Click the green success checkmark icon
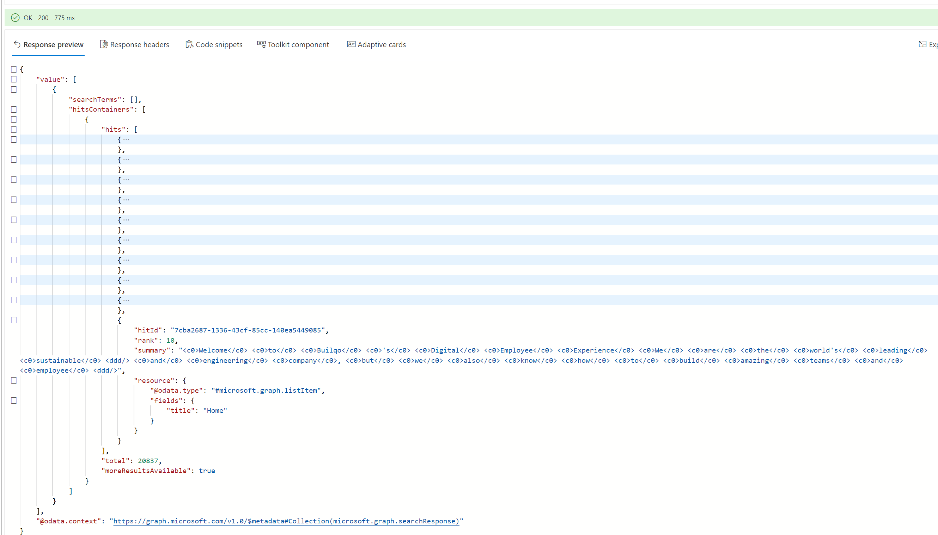This screenshot has height=535, width=938. pyautogui.click(x=15, y=17)
